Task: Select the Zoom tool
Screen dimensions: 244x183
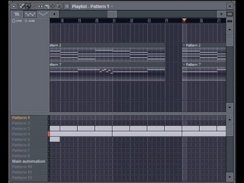Action: click(59, 7)
